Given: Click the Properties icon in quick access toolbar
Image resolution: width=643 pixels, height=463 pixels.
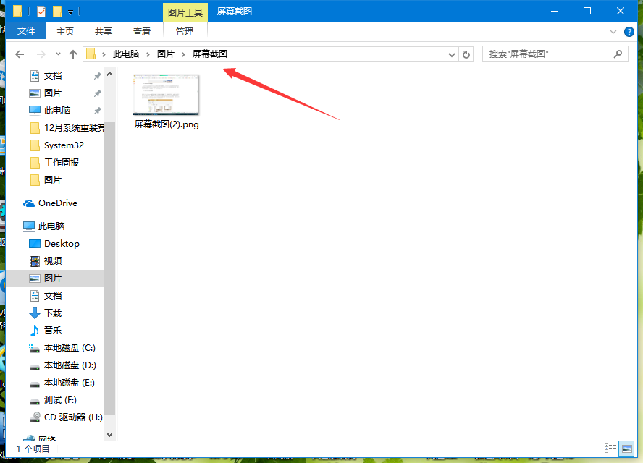Looking at the screenshot, I should 40,12.
